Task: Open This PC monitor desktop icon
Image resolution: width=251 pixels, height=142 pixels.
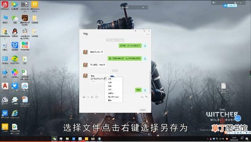Action: coord(5,19)
